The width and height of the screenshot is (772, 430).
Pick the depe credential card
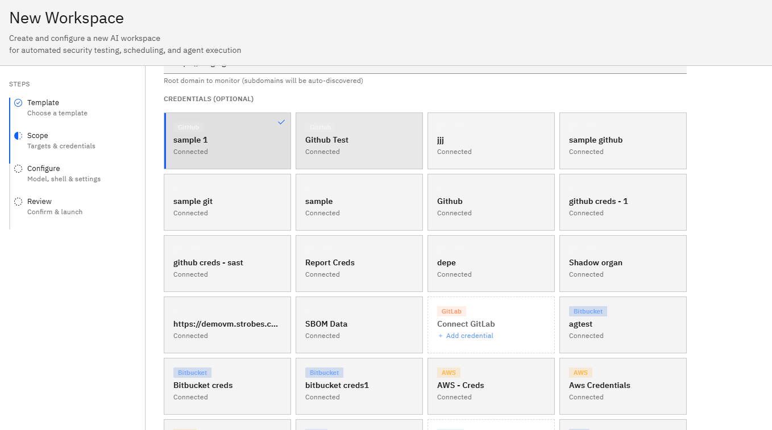491,264
